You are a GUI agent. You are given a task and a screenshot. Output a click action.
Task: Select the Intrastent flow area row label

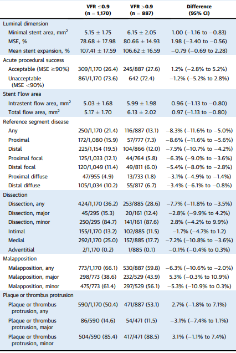[39, 103]
